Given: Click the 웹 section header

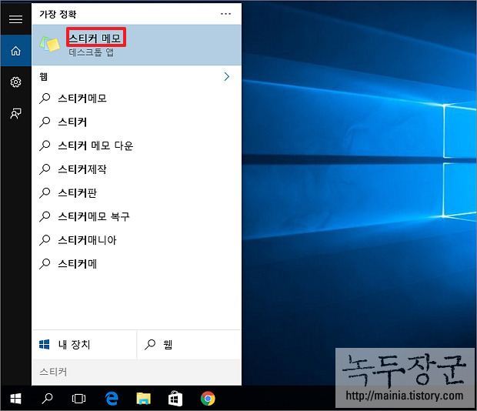Looking at the screenshot, I should (x=44, y=77).
